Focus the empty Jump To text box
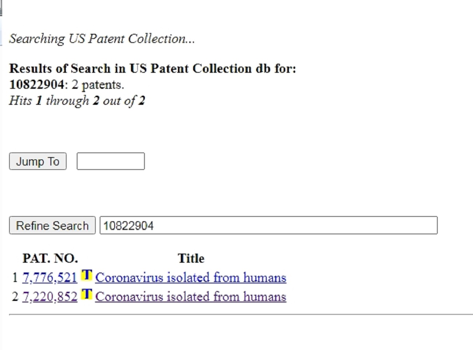The width and height of the screenshot is (473, 350). click(x=111, y=161)
